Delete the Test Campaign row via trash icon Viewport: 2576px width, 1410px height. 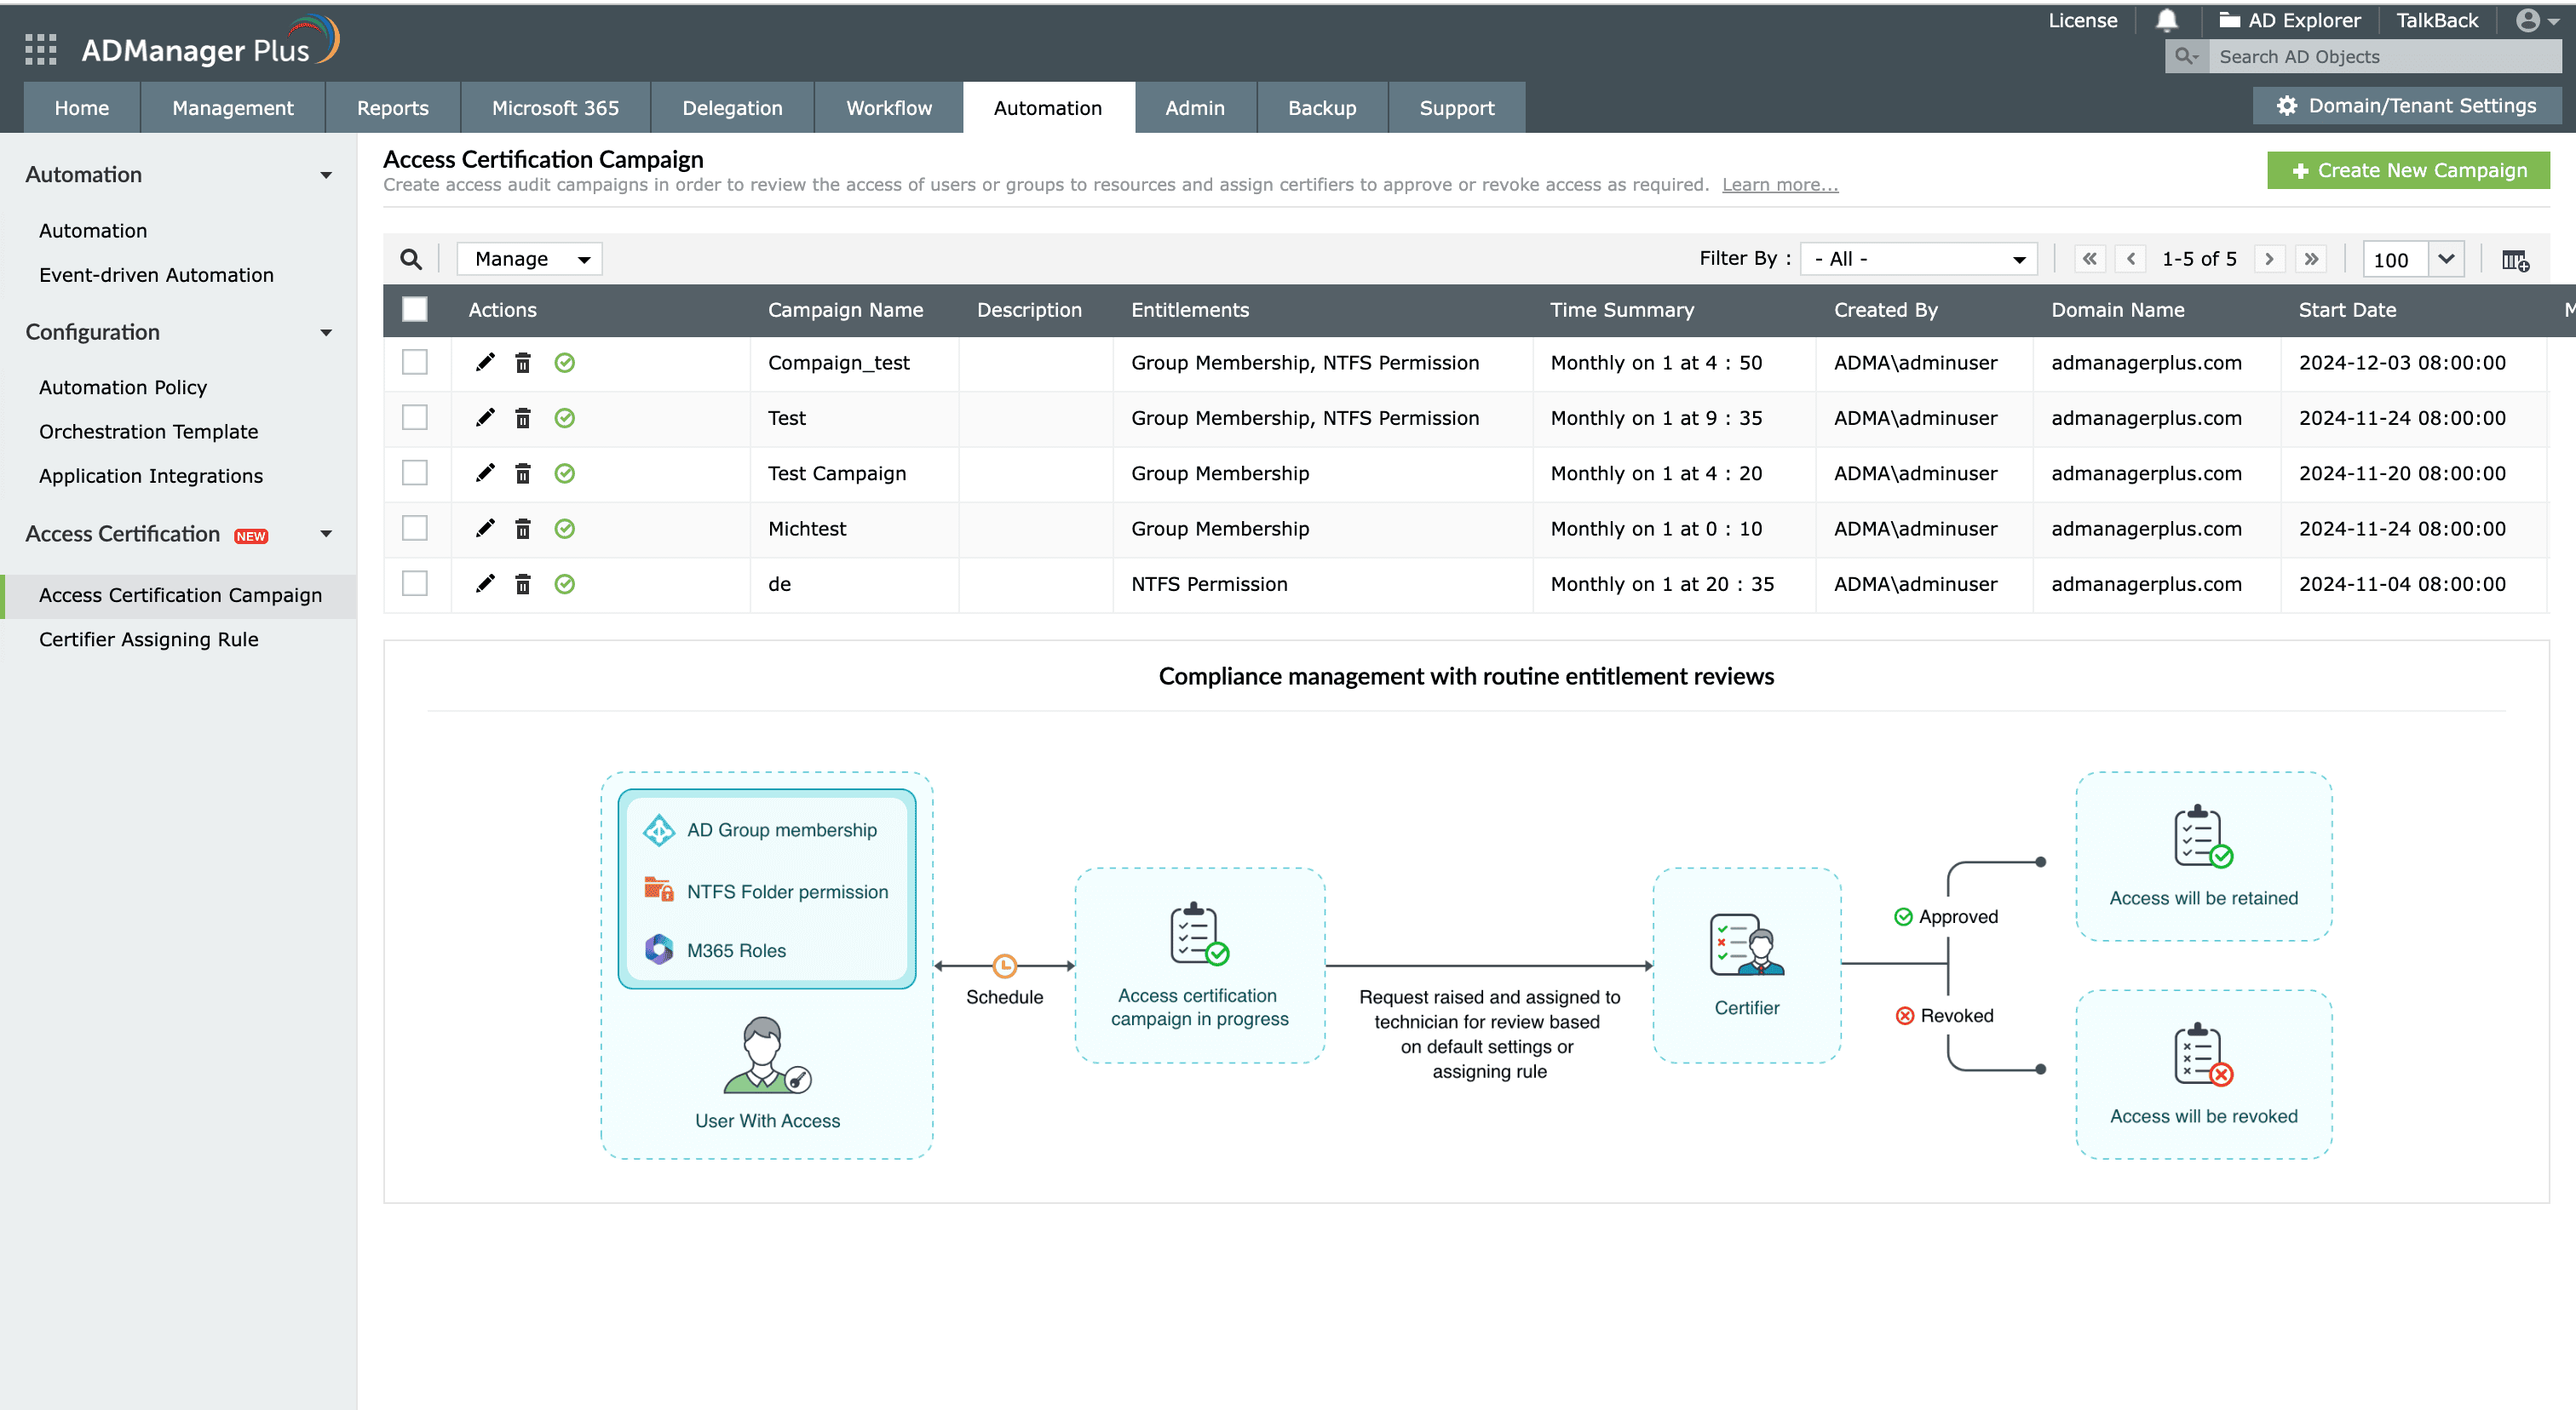(523, 473)
